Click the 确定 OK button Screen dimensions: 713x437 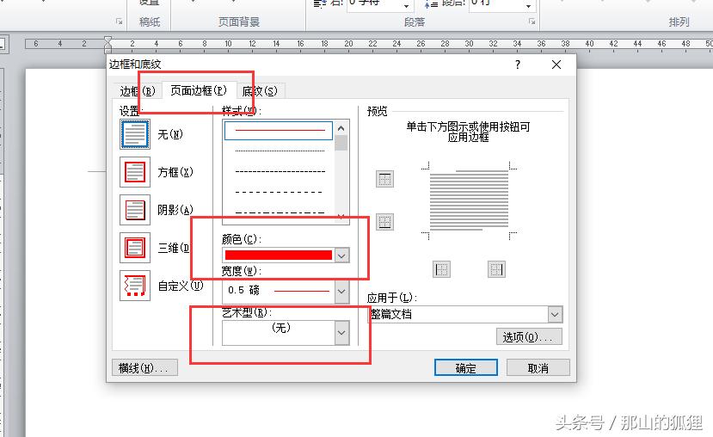[x=465, y=367]
